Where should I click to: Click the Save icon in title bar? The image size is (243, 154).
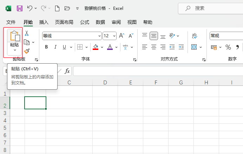click(x=20, y=8)
